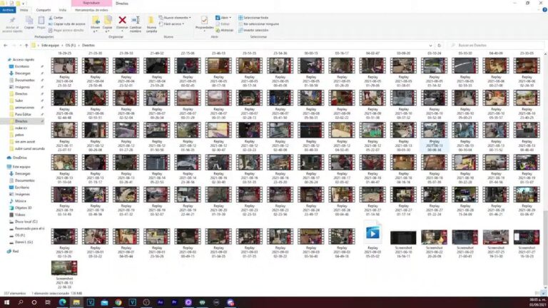Image resolution: width=548 pixels, height=308 pixels.
Task: Go up one folder level arrow
Action: pyautogui.click(x=26, y=46)
